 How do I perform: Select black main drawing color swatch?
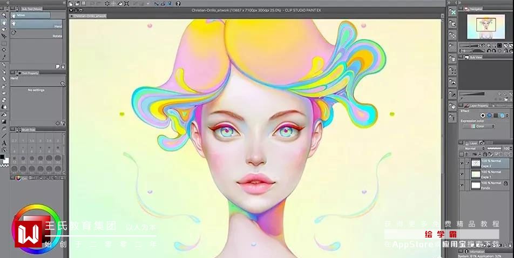[x=2, y=157]
